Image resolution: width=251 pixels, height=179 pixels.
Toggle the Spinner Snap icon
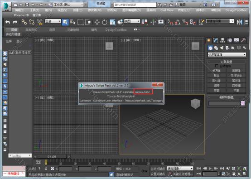pyautogui.click(x=193, y=22)
